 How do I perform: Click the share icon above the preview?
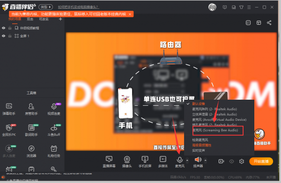[269, 23]
